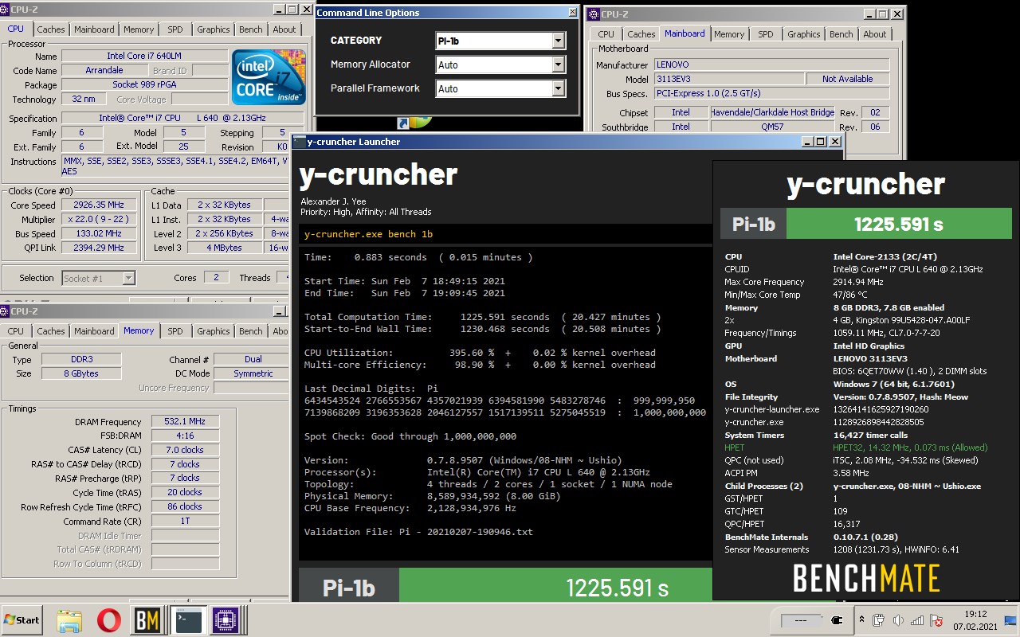The height and width of the screenshot is (637, 1020).
Task: Click the mainboard Model value 3113EV3
Action: (x=728, y=80)
